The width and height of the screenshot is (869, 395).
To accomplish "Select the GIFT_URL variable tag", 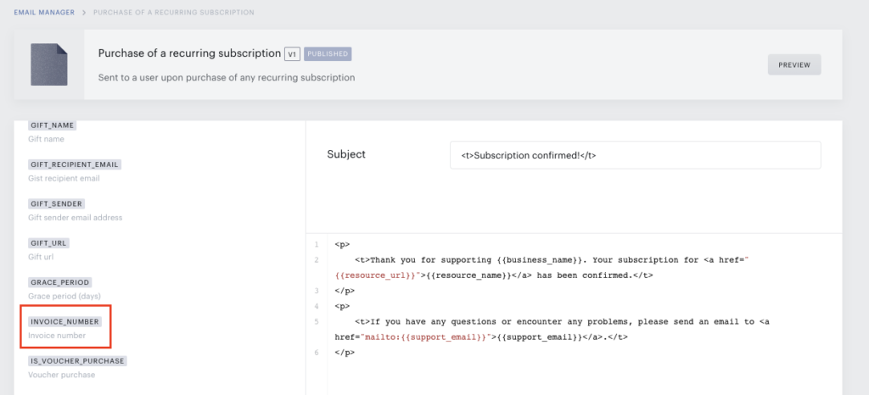I will coord(49,243).
